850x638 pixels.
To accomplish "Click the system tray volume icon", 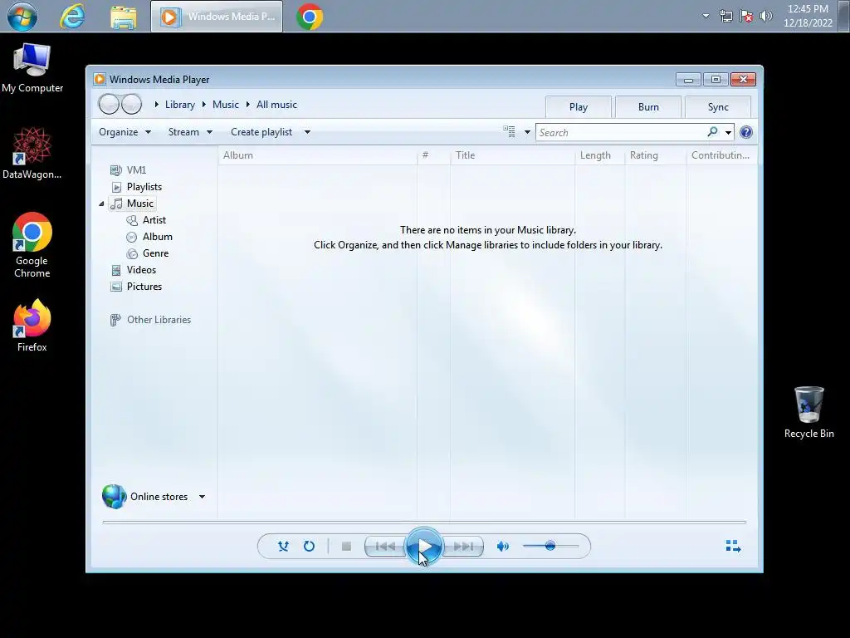I will 766,16.
